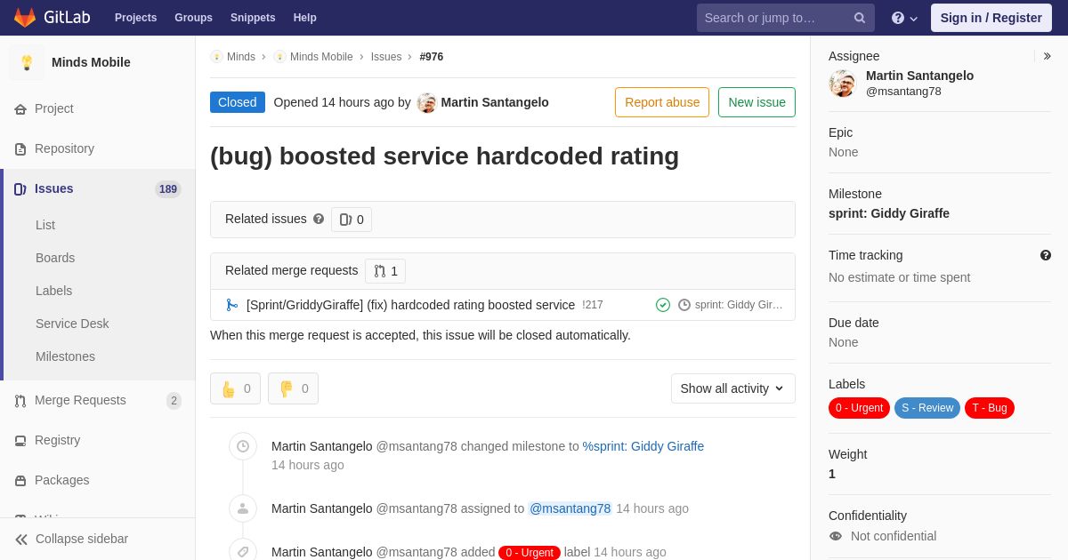Click the Registry disk icon
Screen dimensions: 1068x560
(x=20, y=441)
